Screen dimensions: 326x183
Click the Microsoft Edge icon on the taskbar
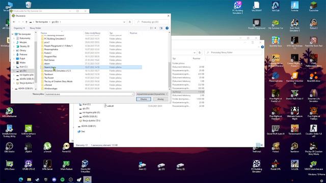(21, 179)
